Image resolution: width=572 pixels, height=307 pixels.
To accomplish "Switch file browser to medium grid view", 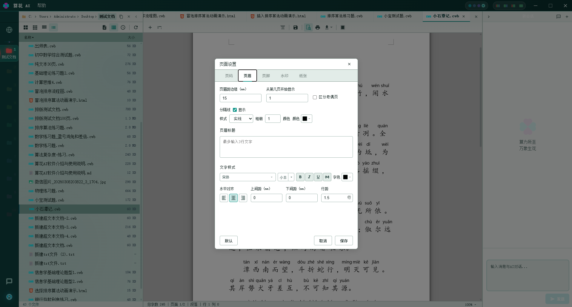I will pyautogui.click(x=35, y=27).
